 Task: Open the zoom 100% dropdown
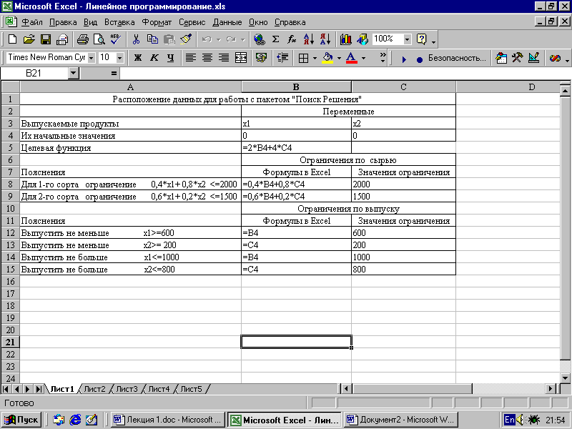408,39
